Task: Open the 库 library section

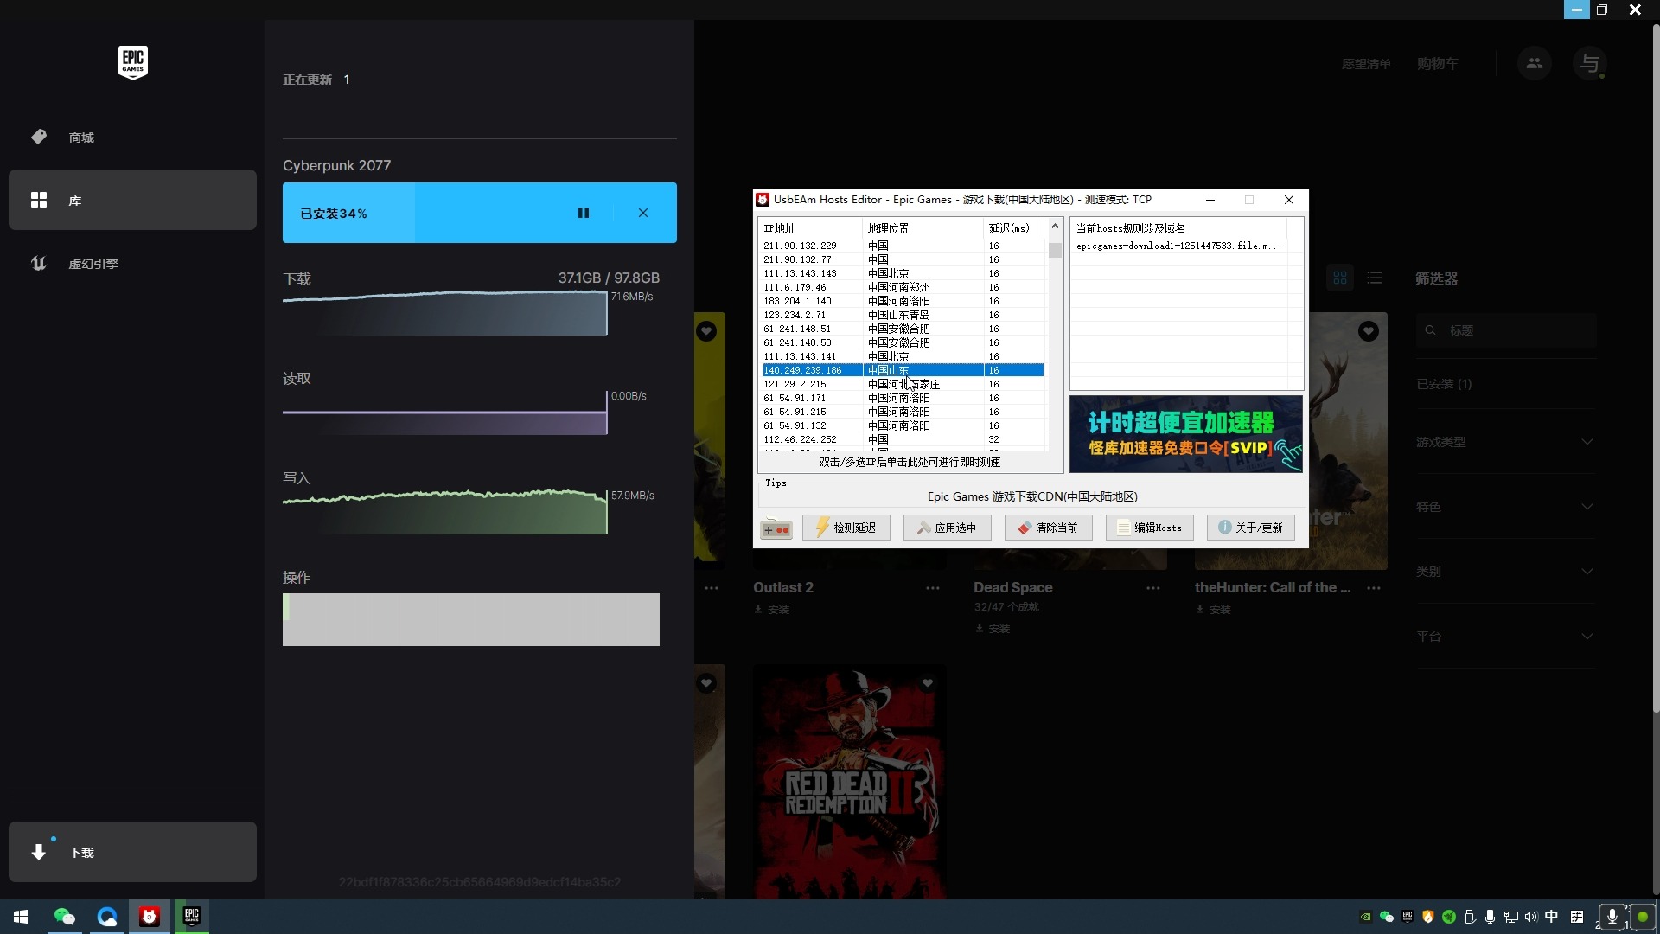Action: [x=132, y=200]
